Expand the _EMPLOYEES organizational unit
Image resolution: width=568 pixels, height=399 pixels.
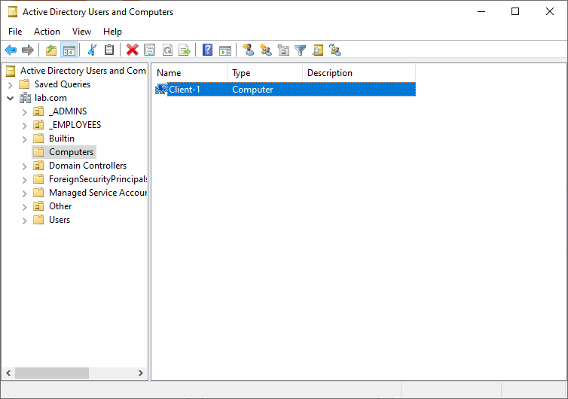pyautogui.click(x=24, y=126)
